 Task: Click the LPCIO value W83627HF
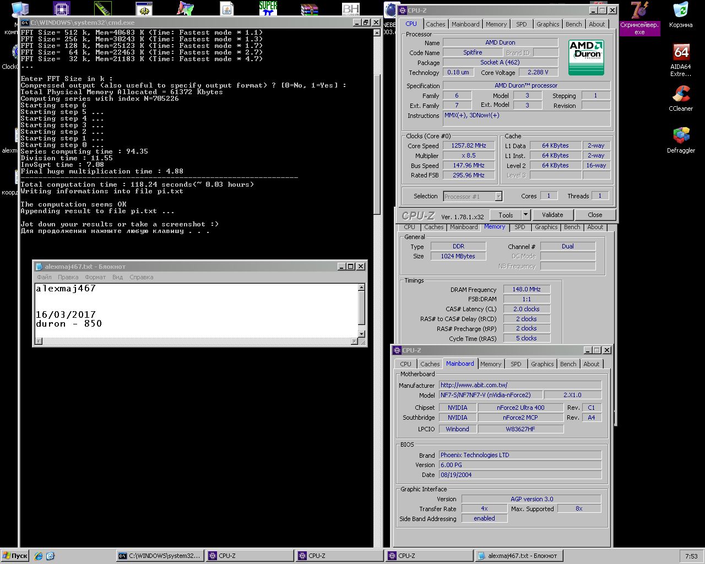[x=520, y=429]
